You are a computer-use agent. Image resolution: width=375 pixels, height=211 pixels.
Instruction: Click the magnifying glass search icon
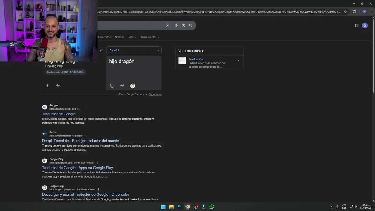coord(191,25)
